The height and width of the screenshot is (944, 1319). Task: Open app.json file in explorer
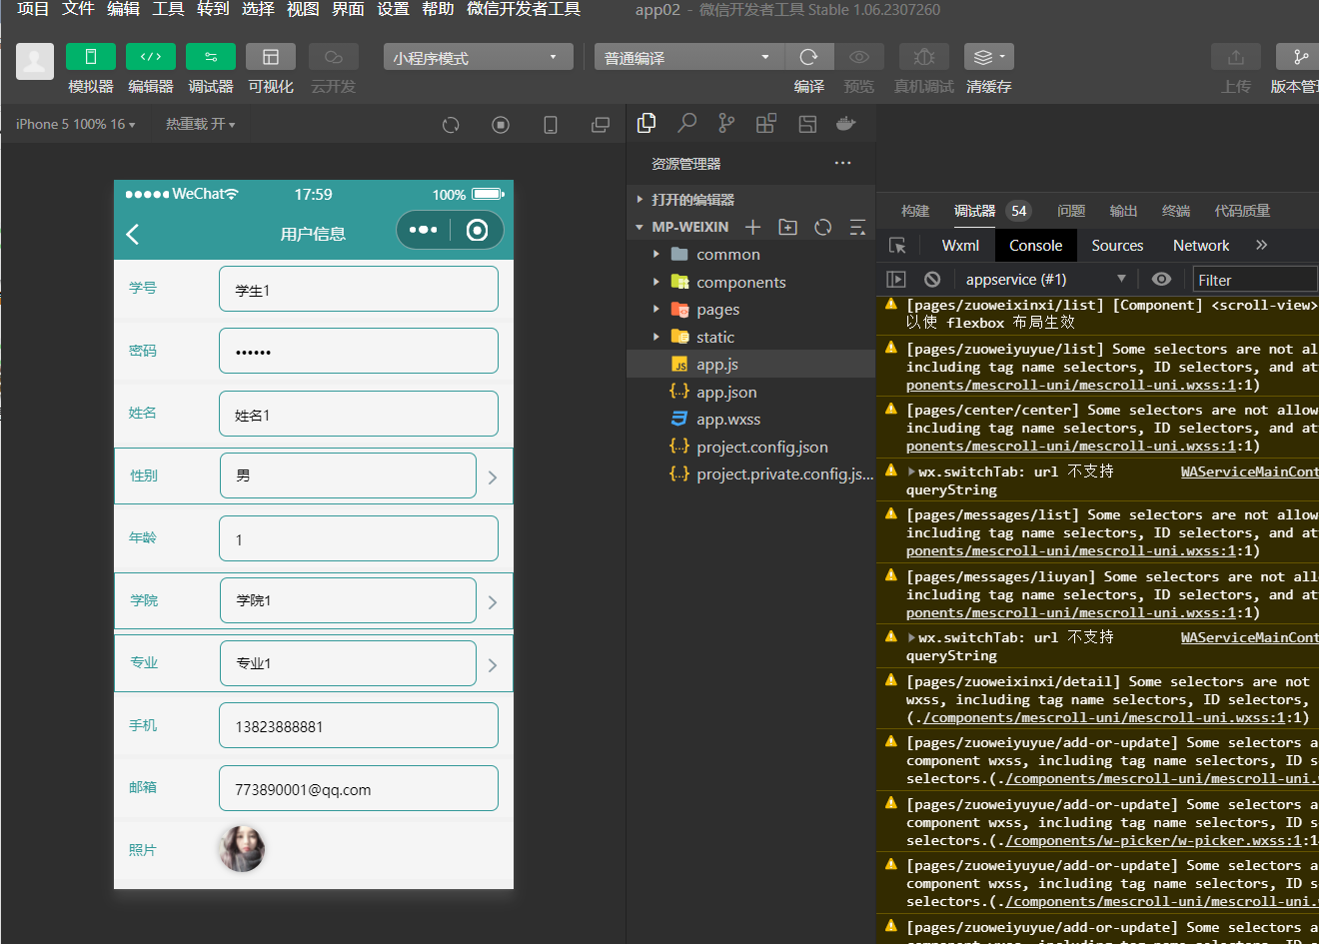click(726, 393)
